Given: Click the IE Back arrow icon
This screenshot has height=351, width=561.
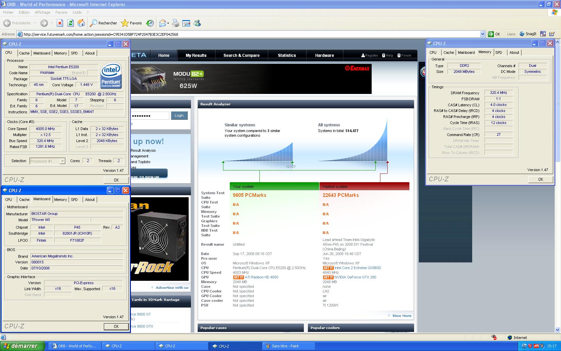Looking at the screenshot, I should 7,23.
